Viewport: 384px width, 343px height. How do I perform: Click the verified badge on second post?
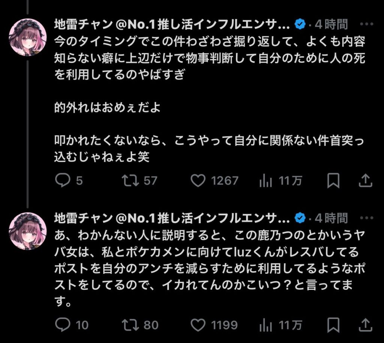pos(299,218)
